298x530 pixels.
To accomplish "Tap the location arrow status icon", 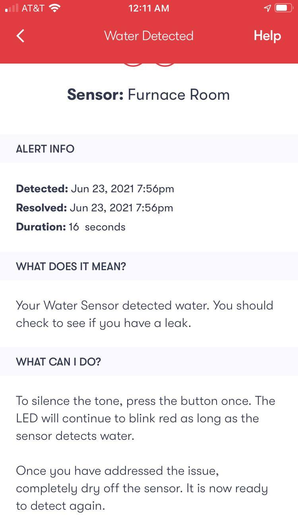I will point(267,8).
